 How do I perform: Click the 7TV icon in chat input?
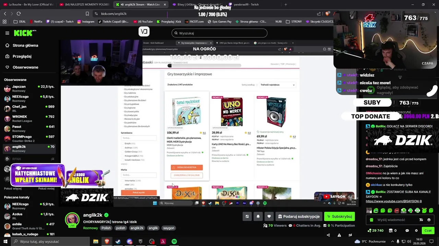pos(421,220)
